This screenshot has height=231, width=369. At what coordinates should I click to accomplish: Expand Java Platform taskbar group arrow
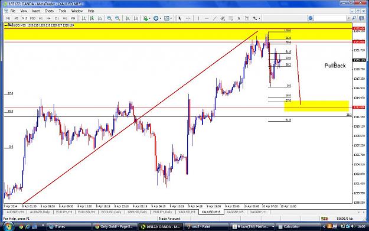pyautogui.click(x=273, y=226)
